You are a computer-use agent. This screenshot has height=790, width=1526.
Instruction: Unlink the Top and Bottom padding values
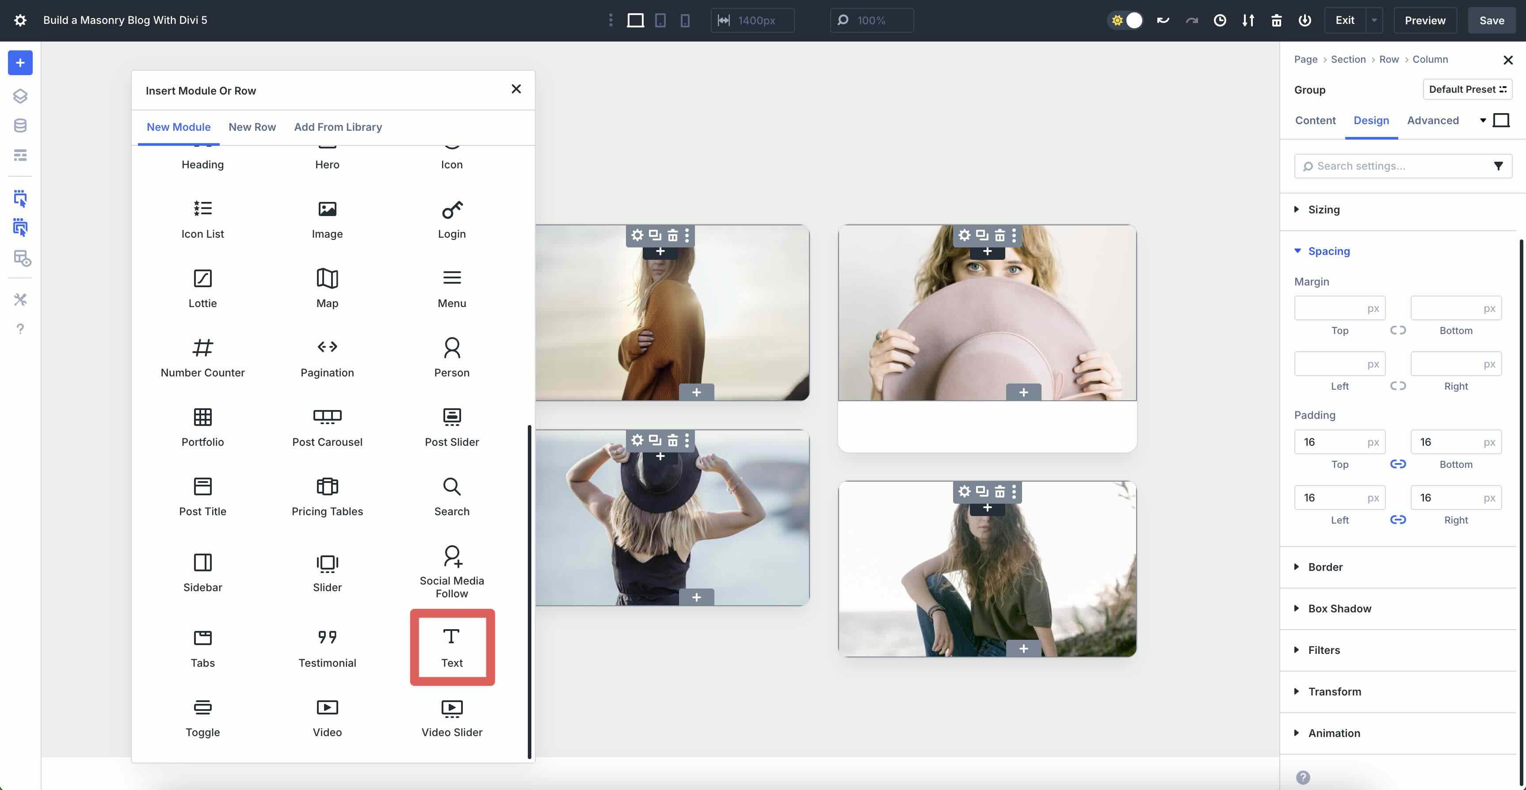click(1399, 463)
